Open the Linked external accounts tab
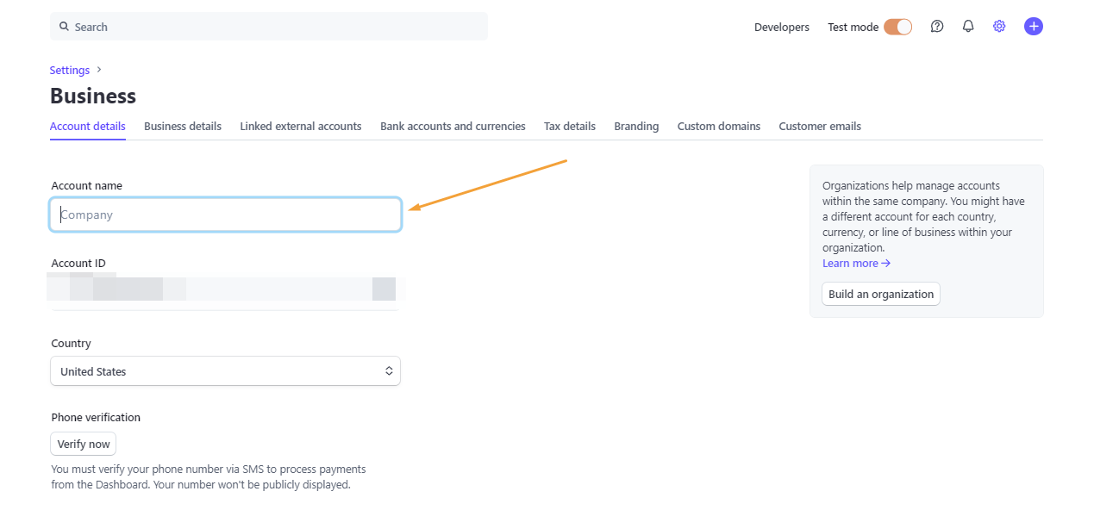Image resolution: width=1094 pixels, height=510 pixels. pos(301,126)
